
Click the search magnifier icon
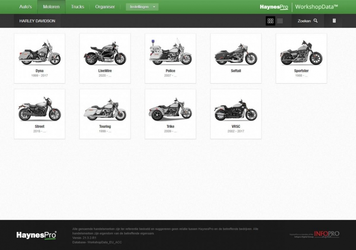[x=316, y=21]
